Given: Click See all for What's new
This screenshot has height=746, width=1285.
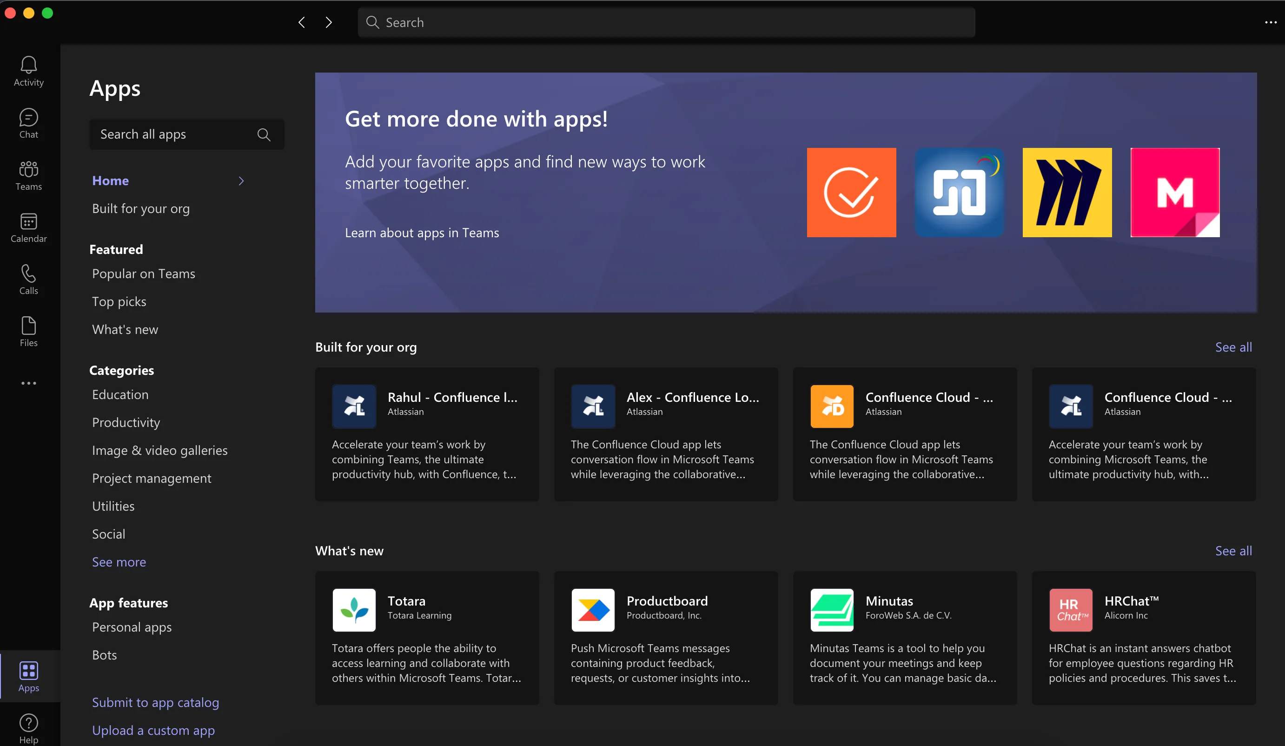Looking at the screenshot, I should (x=1233, y=551).
